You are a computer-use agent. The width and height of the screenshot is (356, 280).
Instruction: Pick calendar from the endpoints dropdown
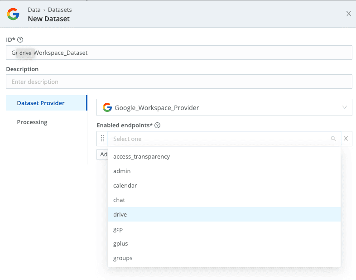[125, 185]
